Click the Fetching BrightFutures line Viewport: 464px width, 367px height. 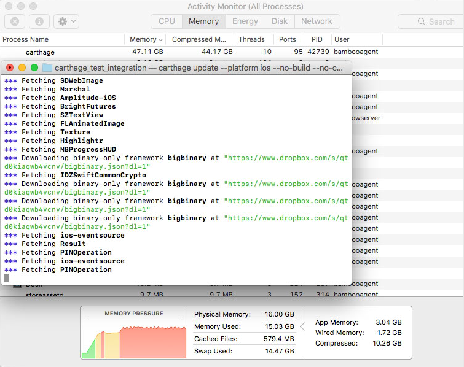60,106
